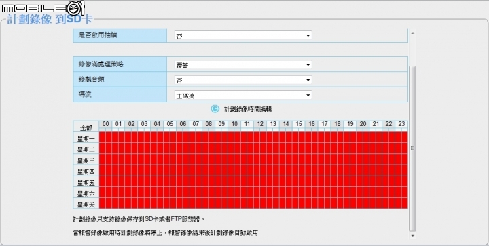Screen dimensions: 489x246
Task: Open the 碼流 dropdown showing 主碼流
Action: click(242, 95)
